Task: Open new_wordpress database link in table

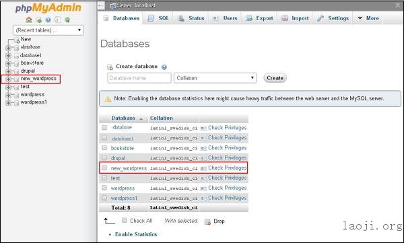Action: click(129, 168)
